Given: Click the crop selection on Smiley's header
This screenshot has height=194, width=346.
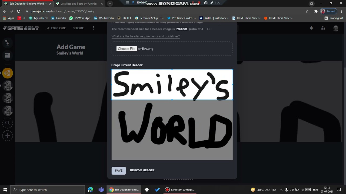Looking at the screenshot, I should pyautogui.click(x=172, y=85).
